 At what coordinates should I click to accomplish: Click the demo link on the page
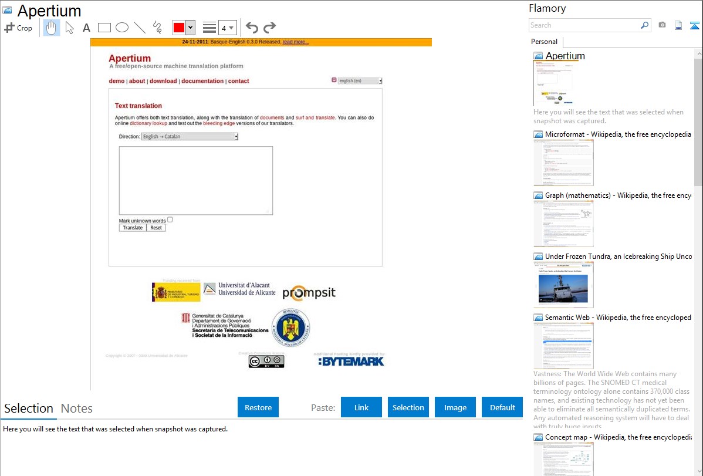117,81
